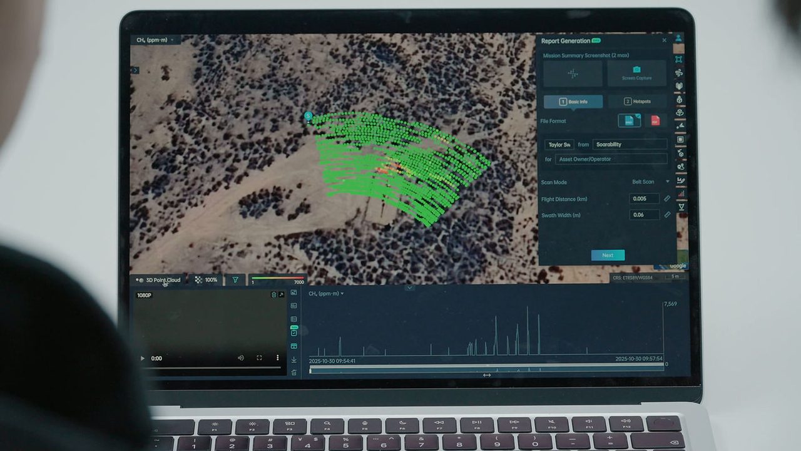
Task: Click the CRS: ETRS89/WGS84 label
Action: (x=633, y=277)
